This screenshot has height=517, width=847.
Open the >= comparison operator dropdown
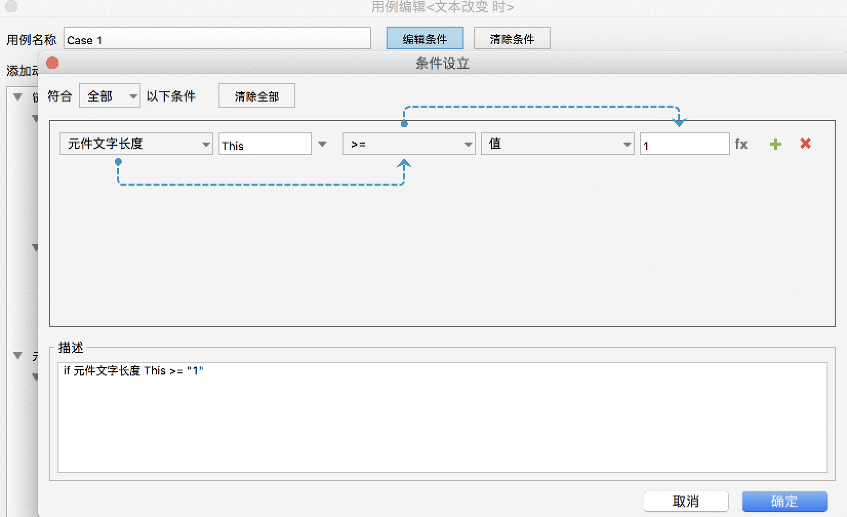[409, 144]
